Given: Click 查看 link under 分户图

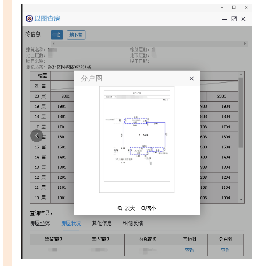Looking at the screenshot, I should pos(225,250).
